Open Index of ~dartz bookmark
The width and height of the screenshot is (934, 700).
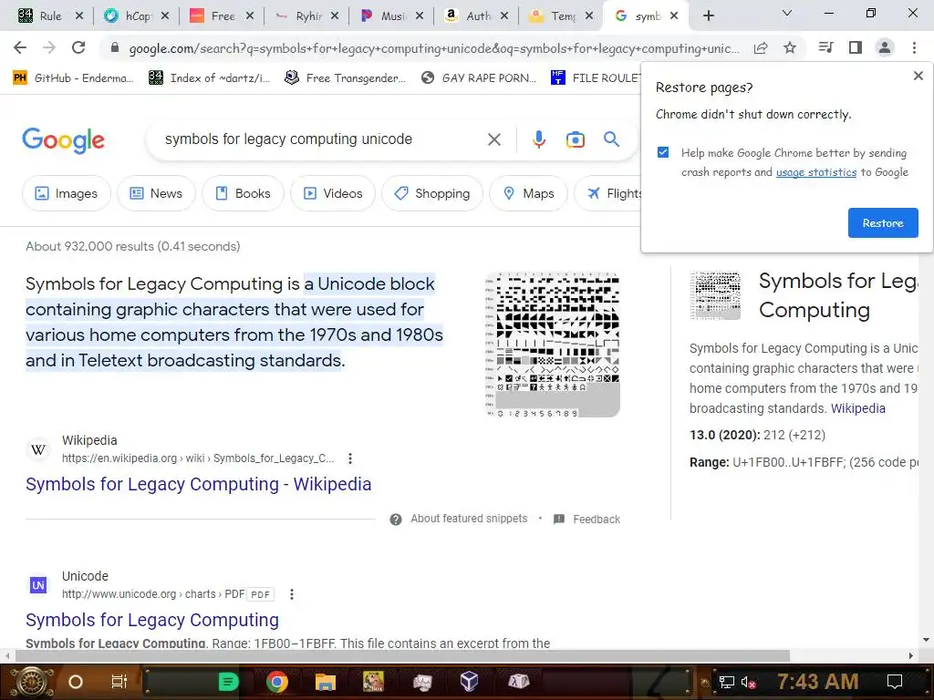pos(210,78)
